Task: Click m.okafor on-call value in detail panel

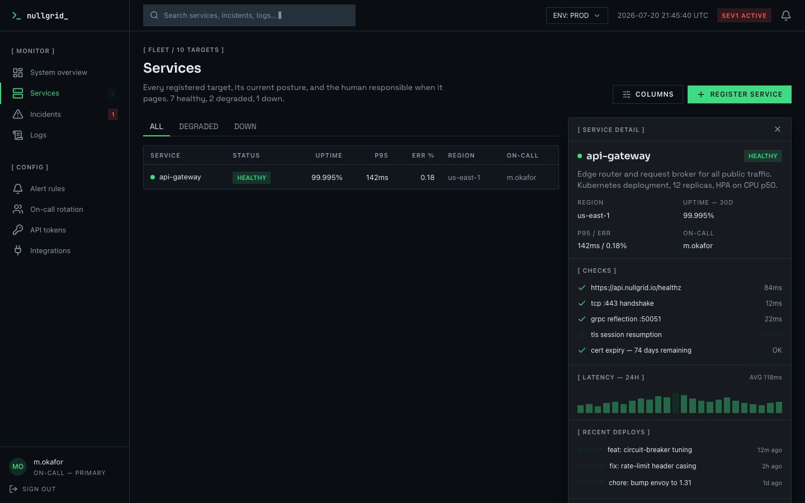Action: pyautogui.click(x=698, y=246)
